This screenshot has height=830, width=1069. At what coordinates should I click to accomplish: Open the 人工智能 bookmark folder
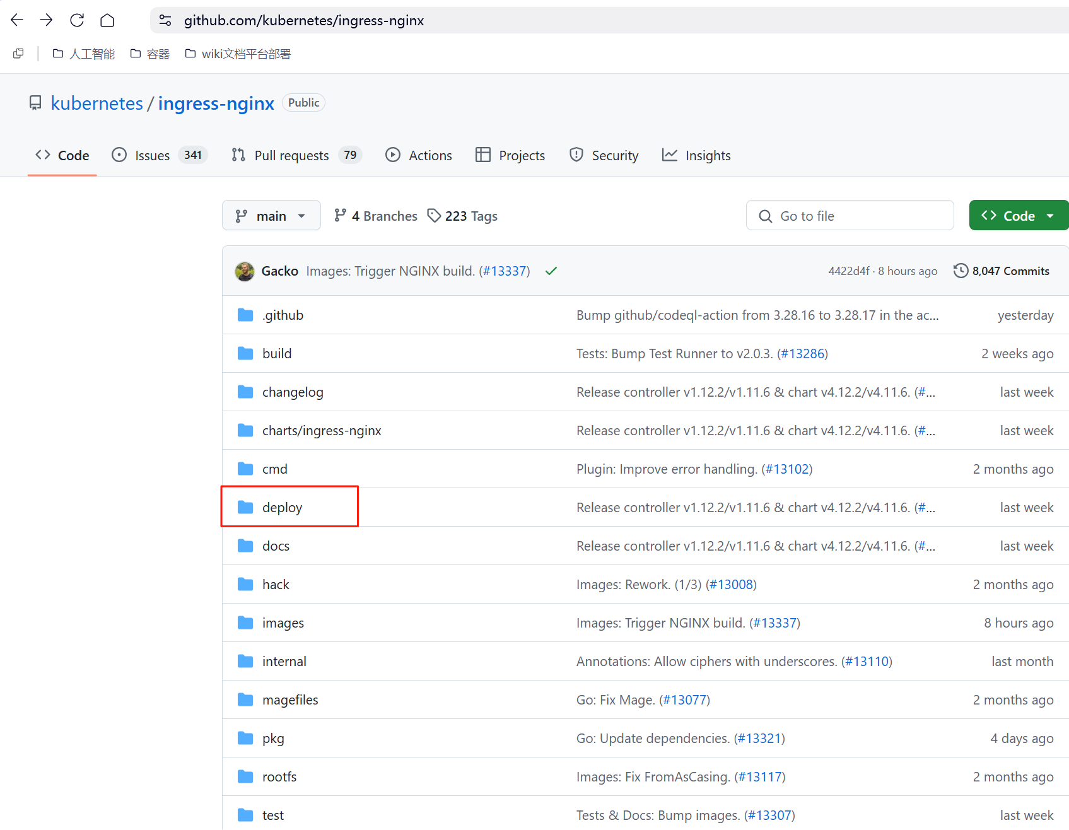84,54
